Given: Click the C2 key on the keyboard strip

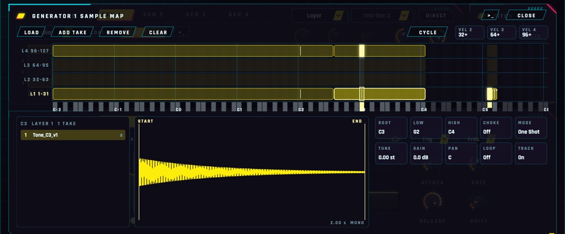Looking at the screenshot, I should [301, 107].
